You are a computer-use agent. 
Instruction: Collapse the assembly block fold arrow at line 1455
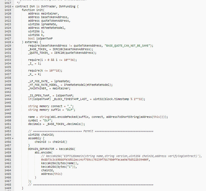pos(13,138)
